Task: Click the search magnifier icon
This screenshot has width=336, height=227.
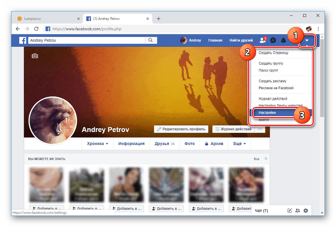Action: (x=151, y=40)
